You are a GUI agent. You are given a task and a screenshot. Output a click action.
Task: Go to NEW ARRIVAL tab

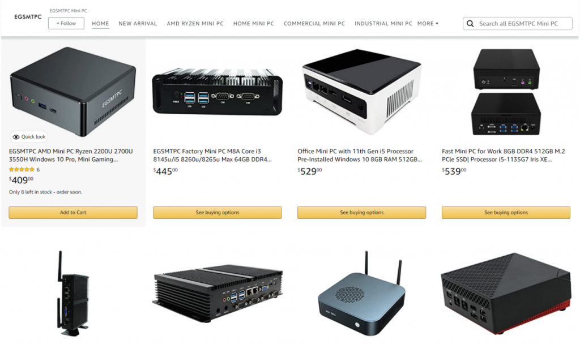tap(138, 24)
